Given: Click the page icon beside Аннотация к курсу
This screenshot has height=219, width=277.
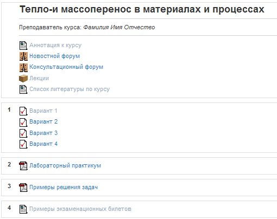Looking at the screenshot, I should 23,46.
